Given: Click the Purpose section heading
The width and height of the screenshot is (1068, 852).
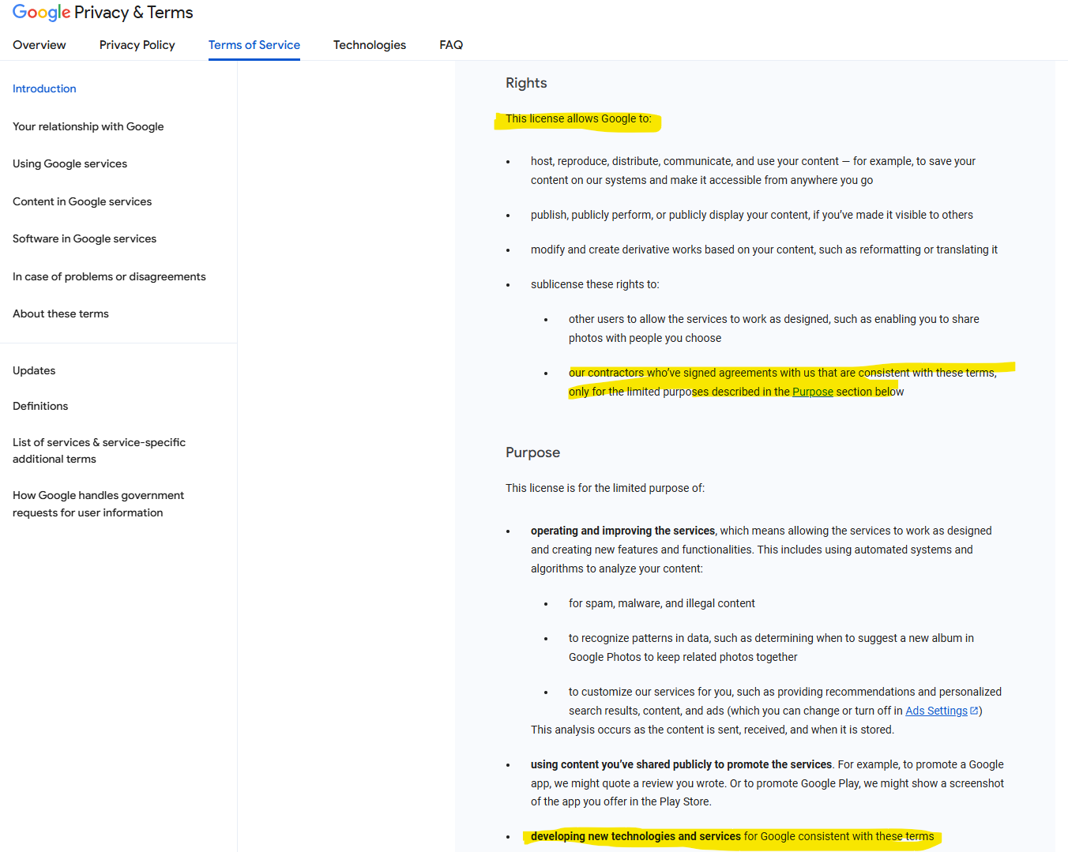Looking at the screenshot, I should (532, 452).
